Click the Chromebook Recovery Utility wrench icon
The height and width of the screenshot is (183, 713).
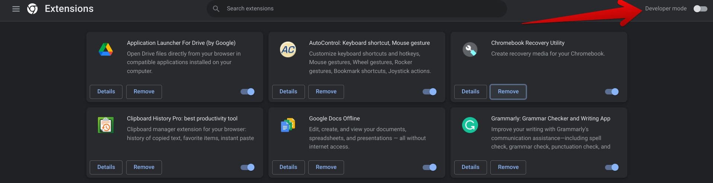click(470, 50)
